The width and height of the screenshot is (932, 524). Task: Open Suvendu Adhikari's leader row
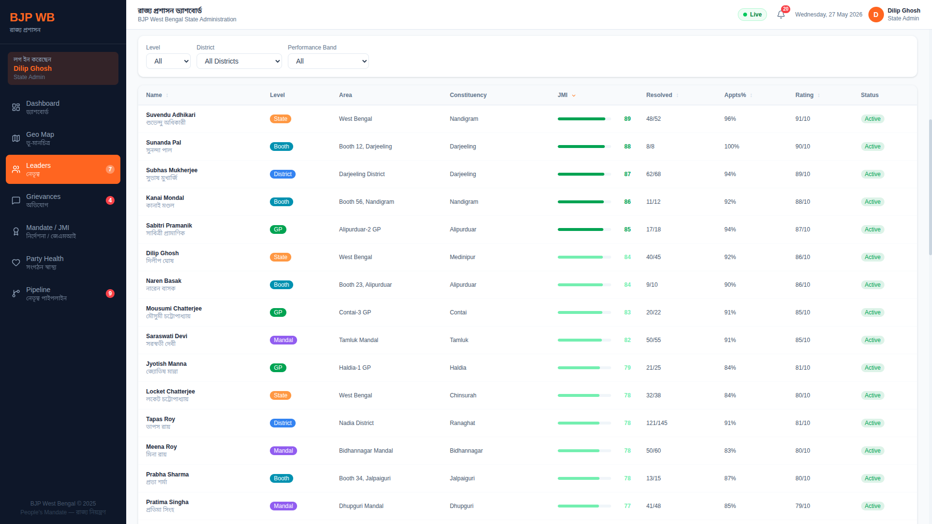pyautogui.click(x=528, y=119)
